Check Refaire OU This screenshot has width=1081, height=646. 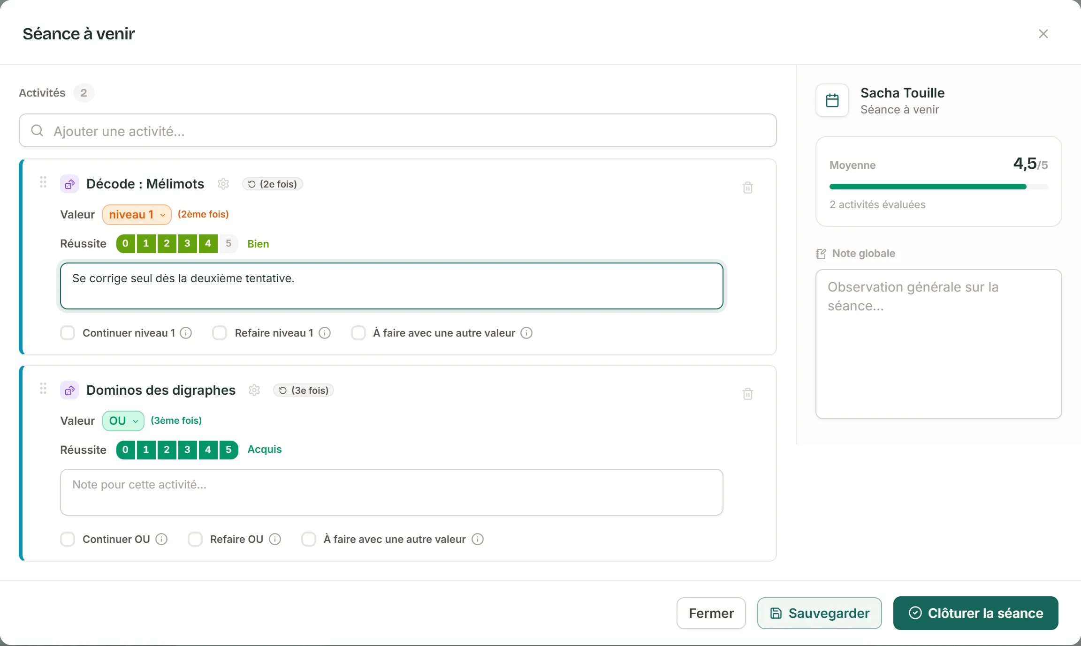[195, 539]
